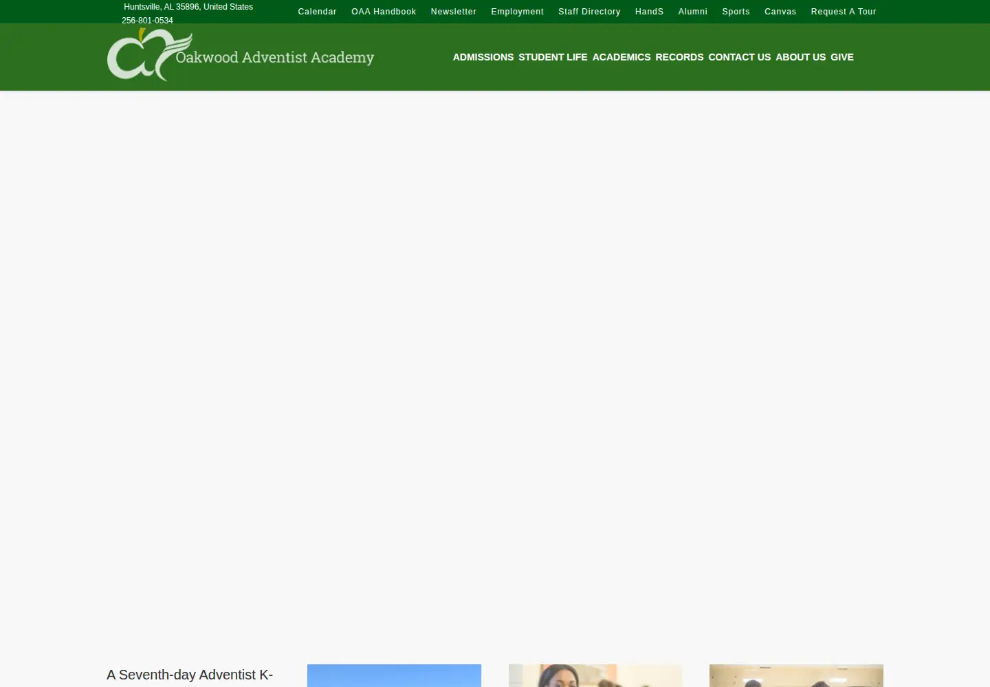Open the OAA Handbook link
990x687 pixels.
384,12
